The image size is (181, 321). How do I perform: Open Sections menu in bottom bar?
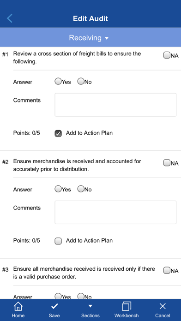point(90,310)
